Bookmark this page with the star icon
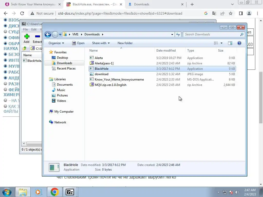This screenshot has width=263, height=197. click(x=231, y=13)
